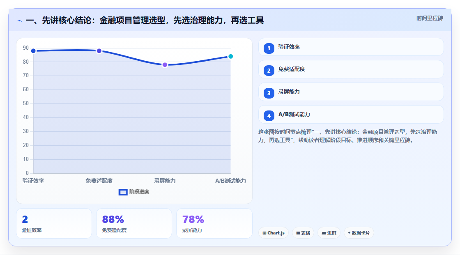This screenshot has height=255, width=460.
Task: Click the number 4 badge for A/B测试能力
Action: [x=269, y=116]
